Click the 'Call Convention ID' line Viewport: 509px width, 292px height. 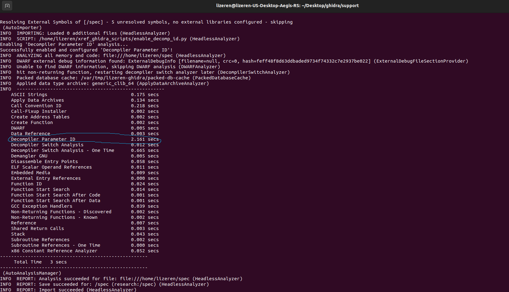(x=85, y=106)
